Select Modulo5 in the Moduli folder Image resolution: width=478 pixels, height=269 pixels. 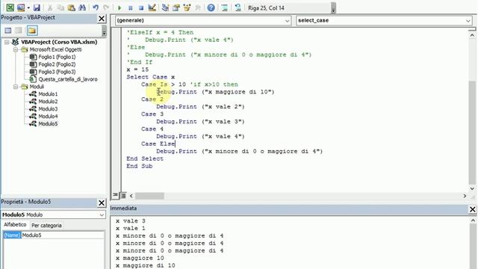(48, 123)
